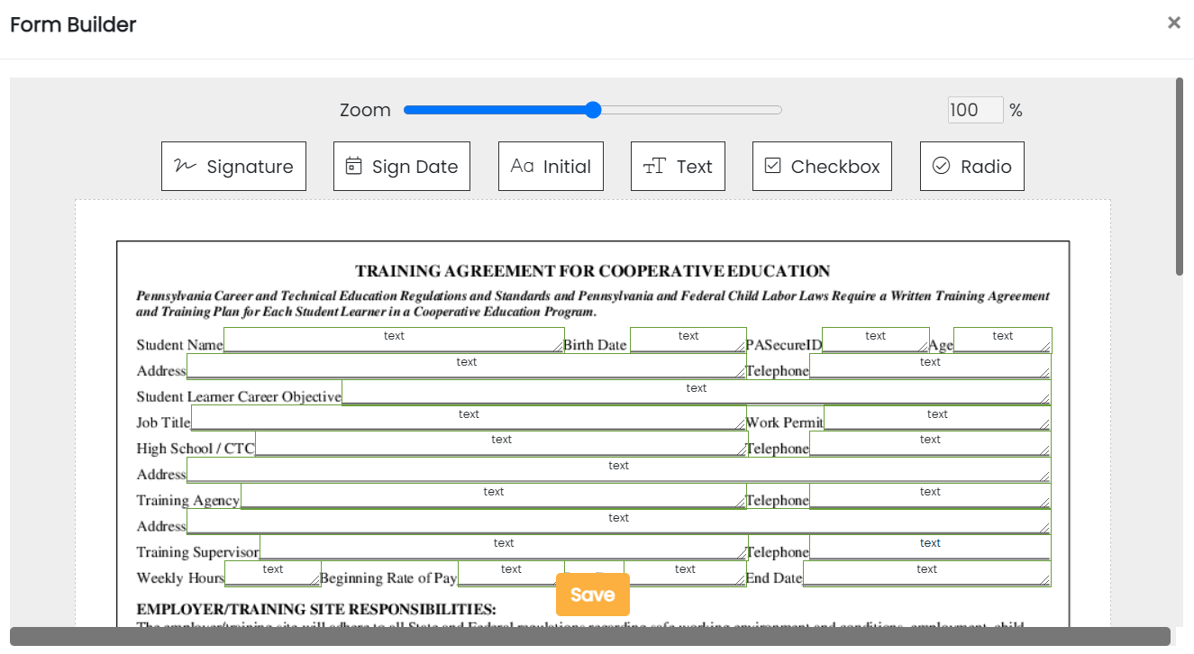Click the 'Form Builder' title
1194x654 pixels.
tap(73, 24)
